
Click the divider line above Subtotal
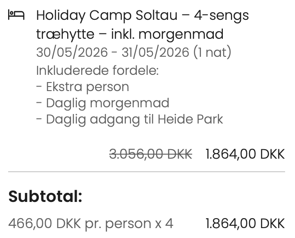pyautogui.click(x=147, y=172)
